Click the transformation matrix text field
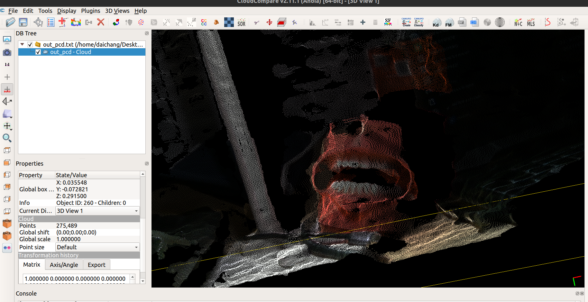The height and width of the screenshot is (302, 588). 76,279
